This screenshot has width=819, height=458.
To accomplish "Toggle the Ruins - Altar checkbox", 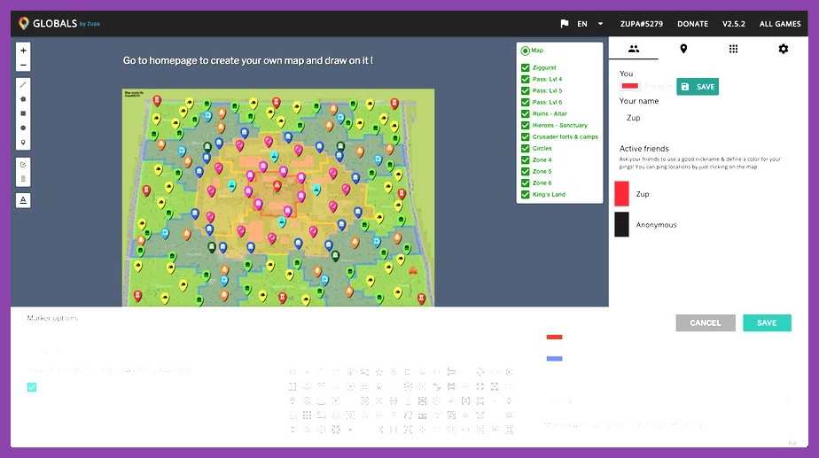I will (526, 114).
